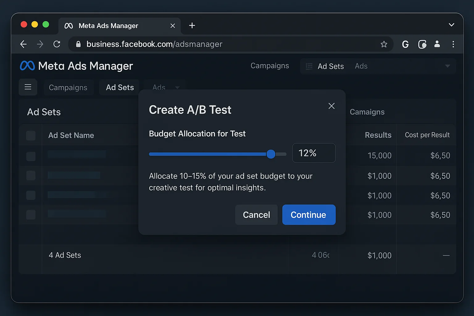Select the Ad Sets tab
Image resolution: width=474 pixels, height=316 pixels.
coord(119,87)
